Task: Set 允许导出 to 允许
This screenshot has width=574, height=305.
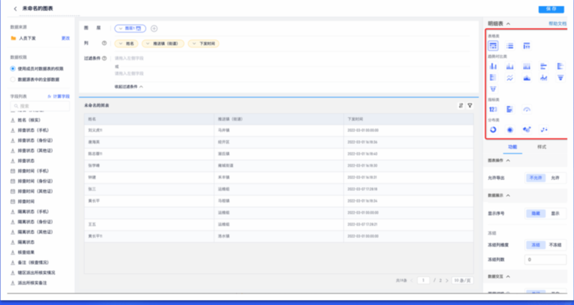Action: (x=554, y=178)
